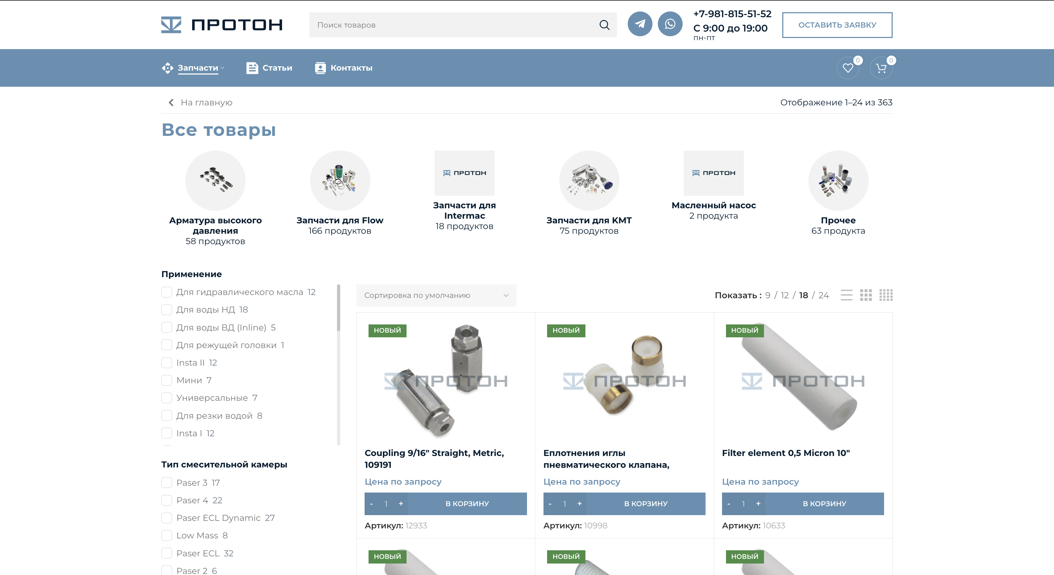Open the wishlist heart icon

(x=848, y=68)
